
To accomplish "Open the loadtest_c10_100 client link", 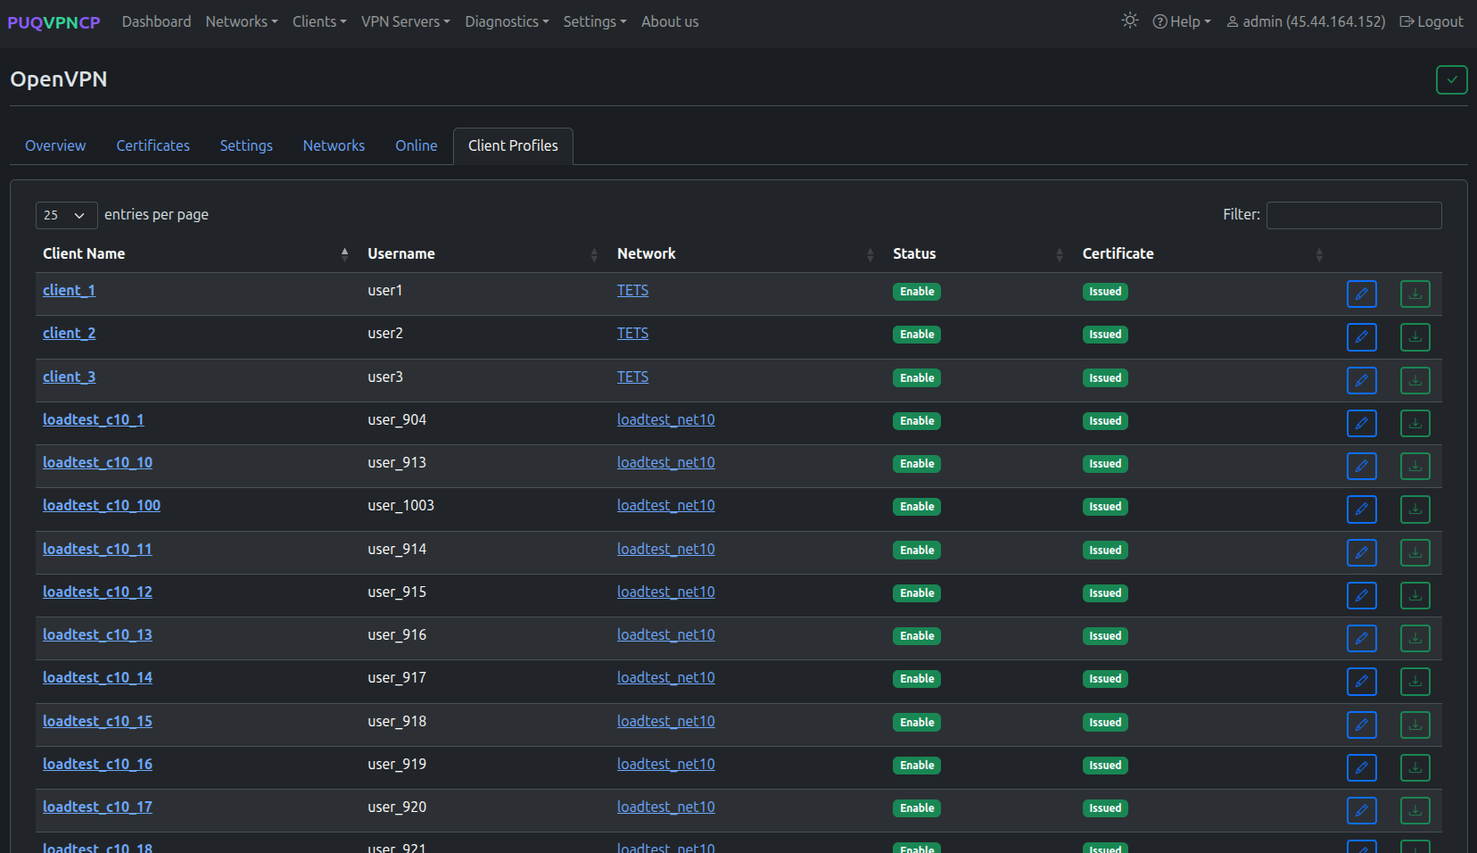I will coord(102,505).
